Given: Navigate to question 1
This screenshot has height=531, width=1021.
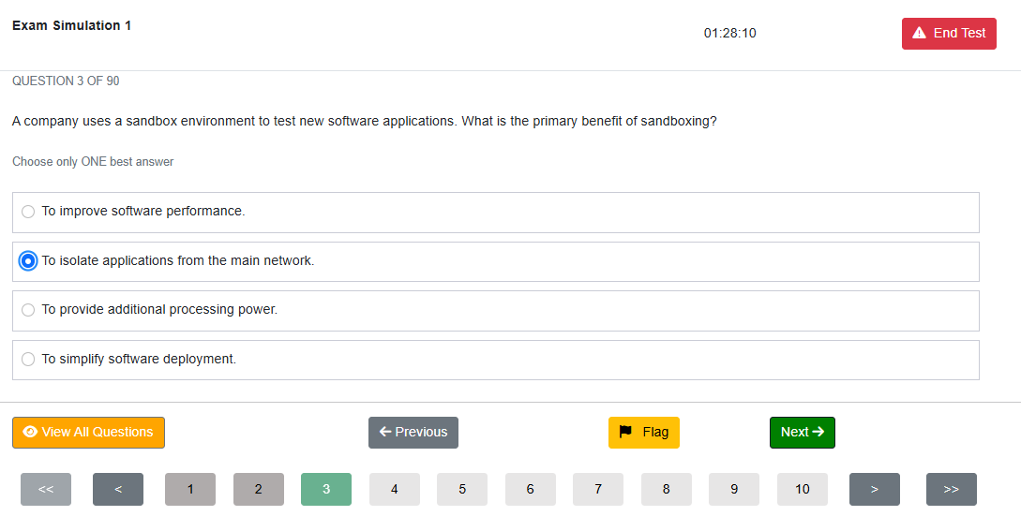Looking at the screenshot, I should tap(190, 490).
